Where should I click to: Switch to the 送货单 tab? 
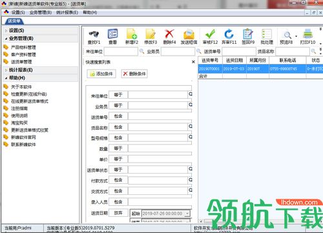click(x=14, y=21)
